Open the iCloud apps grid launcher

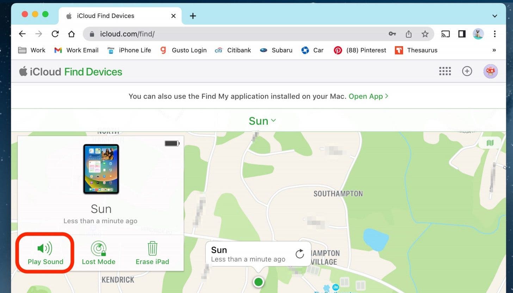coord(445,72)
